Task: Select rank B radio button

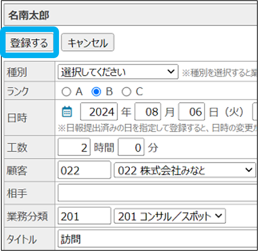Action: pyautogui.click(x=96, y=92)
